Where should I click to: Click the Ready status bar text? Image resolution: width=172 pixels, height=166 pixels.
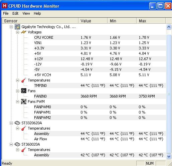click(7, 163)
